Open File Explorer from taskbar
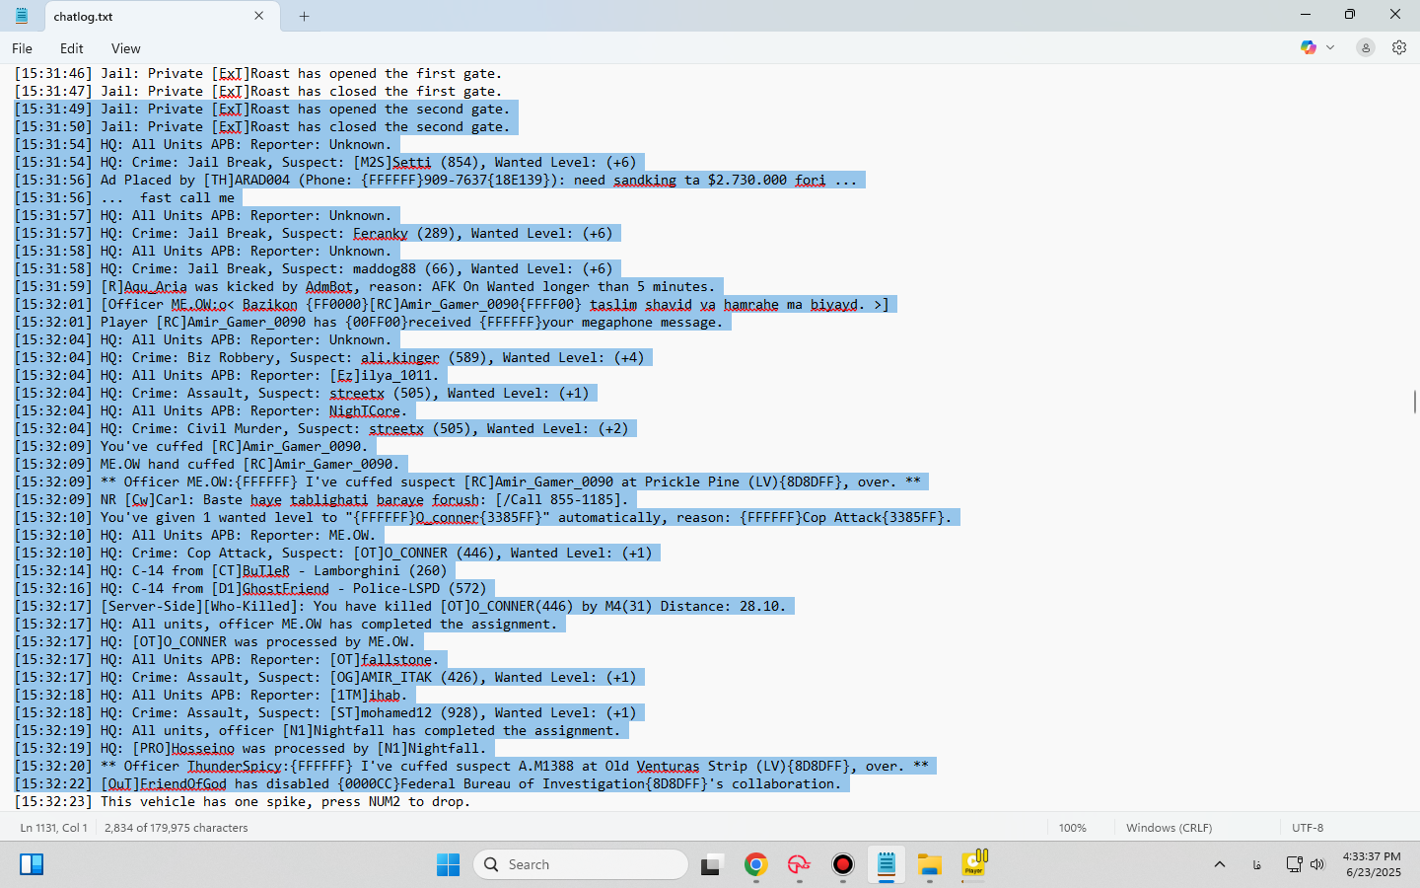The height and width of the screenshot is (888, 1420). coord(930,864)
